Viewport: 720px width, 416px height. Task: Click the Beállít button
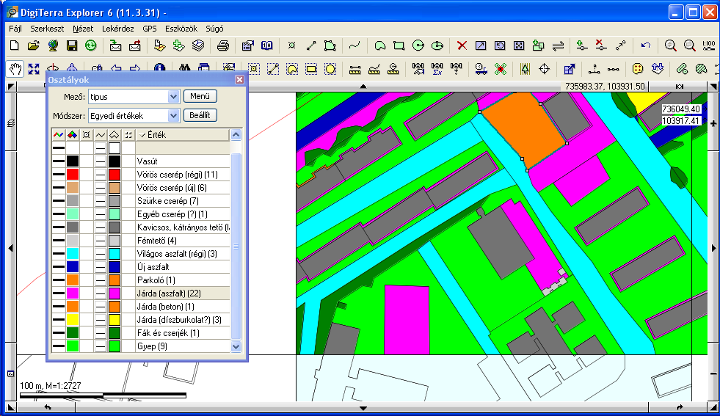click(x=200, y=115)
